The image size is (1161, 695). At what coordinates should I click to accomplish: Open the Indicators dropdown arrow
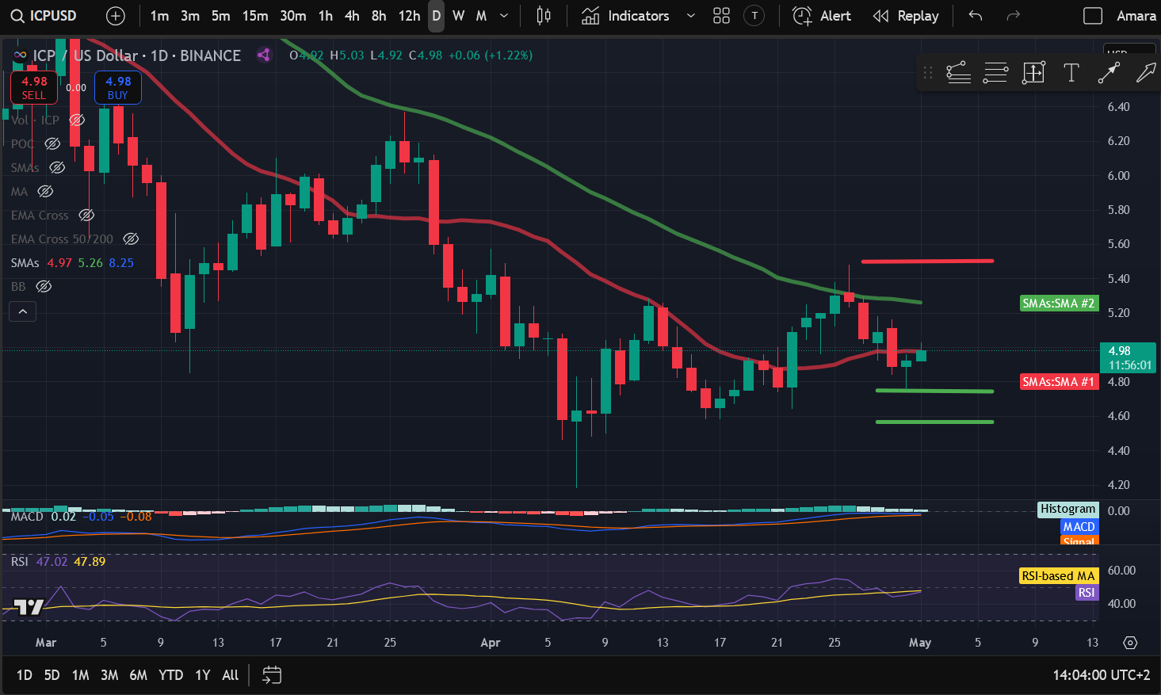pyautogui.click(x=690, y=15)
